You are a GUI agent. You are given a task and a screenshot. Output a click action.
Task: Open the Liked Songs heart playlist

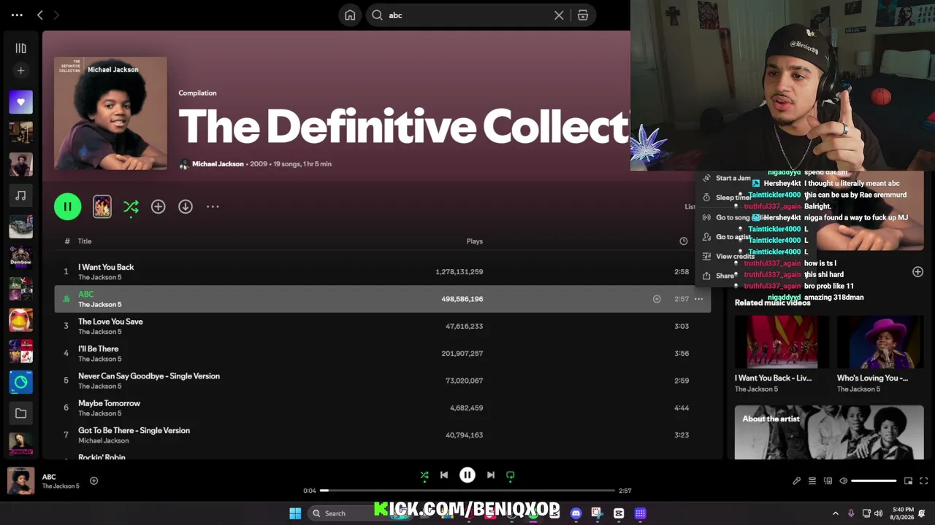[x=20, y=102]
